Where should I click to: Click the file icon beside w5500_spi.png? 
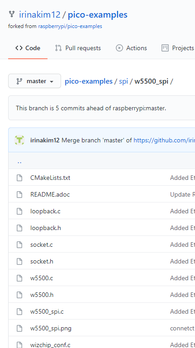tap(19, 328)
